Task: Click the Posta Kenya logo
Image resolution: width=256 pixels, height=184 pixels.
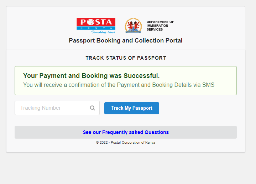Action: pos(96,25)
